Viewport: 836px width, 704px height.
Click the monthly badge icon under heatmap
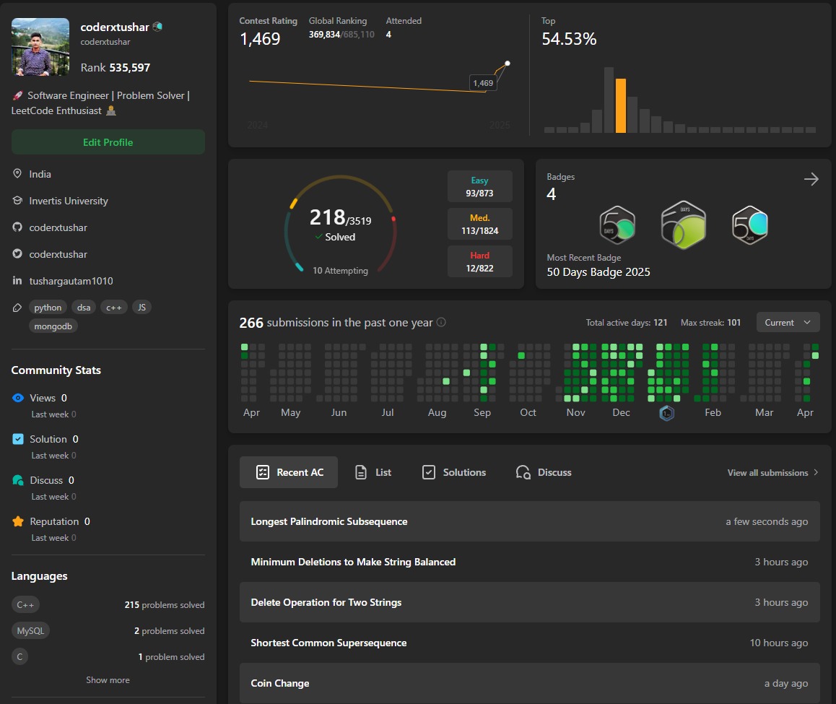(666, 413)
